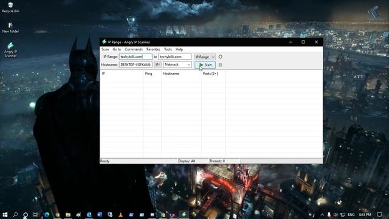Open the Recycle Bin desktop icon
Viewport: 389px width, 219px height.
[10, 7]
